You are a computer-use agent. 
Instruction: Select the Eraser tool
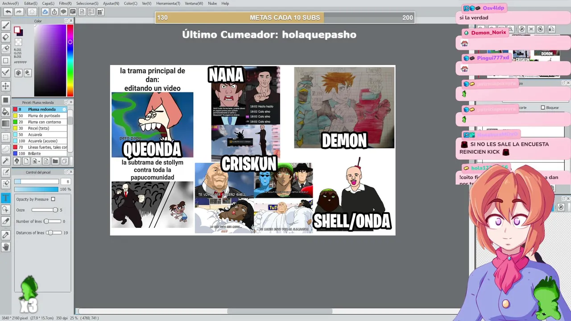click(x=6, y=37)
